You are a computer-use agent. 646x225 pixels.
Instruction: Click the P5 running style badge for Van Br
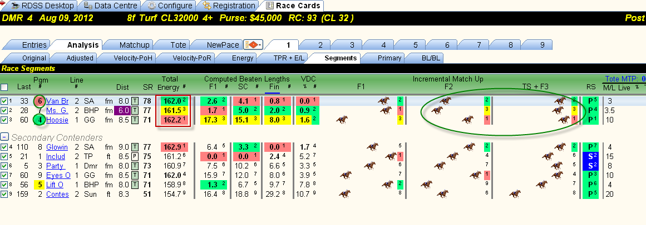[x=591, y=101]
